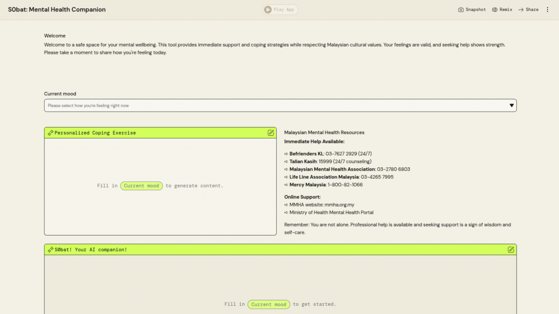This screenshot has height=314, width=559.
Task: Open the three-dot more options menu
Action: (x=548, y=9)
